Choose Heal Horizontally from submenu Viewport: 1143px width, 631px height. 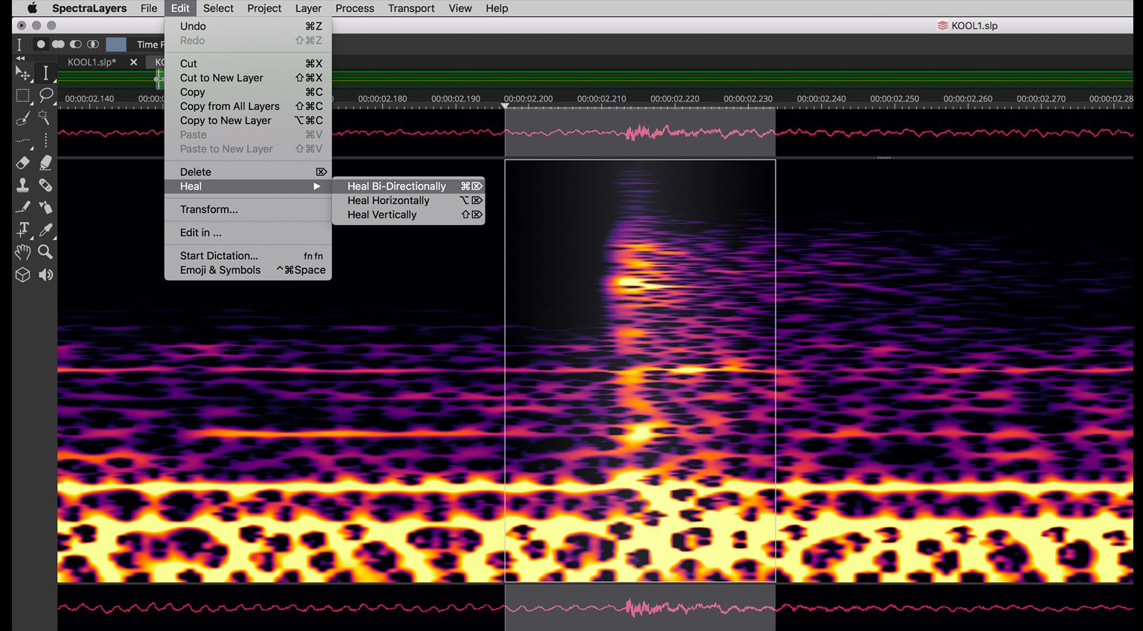pos(408,200)
